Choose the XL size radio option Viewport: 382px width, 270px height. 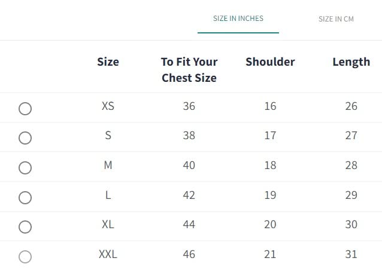click(25, 227)
